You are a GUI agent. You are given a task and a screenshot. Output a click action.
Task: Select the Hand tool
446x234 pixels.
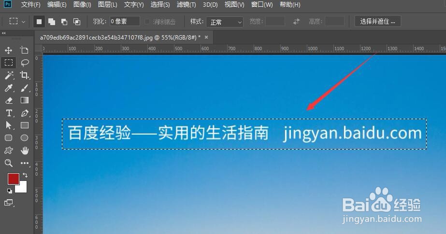25,151
